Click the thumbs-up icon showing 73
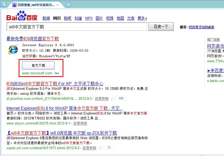The width and height of the screenshot is (224, 156). pyautogui.click(x=101, y=148)
